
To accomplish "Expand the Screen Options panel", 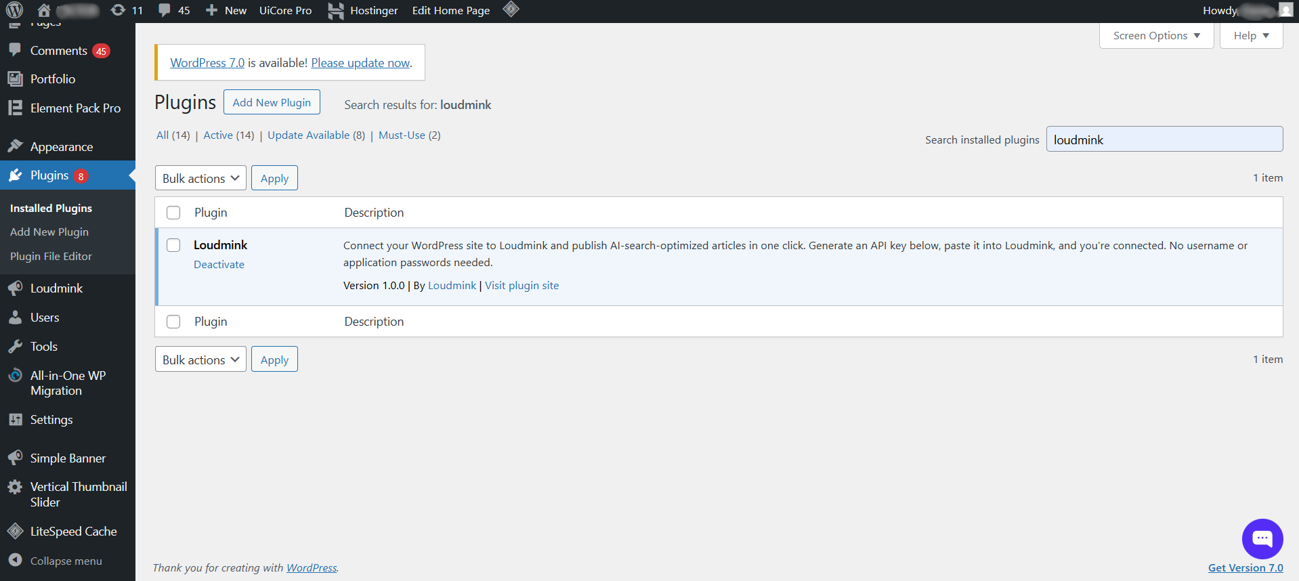I will click(x=1157, y=35).
